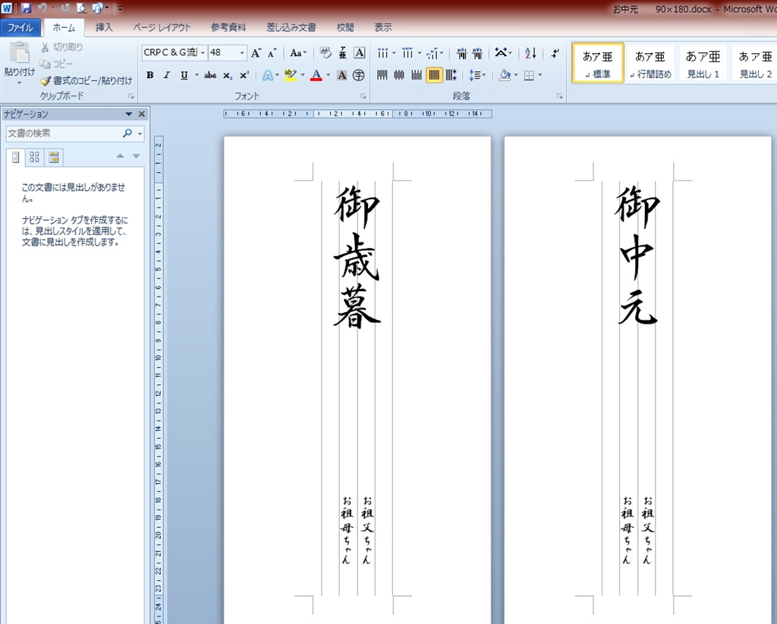The height and width of the screenshot is (624, 777).
Task: Click the 文書の検索 search field
Action: coord(64,133)
